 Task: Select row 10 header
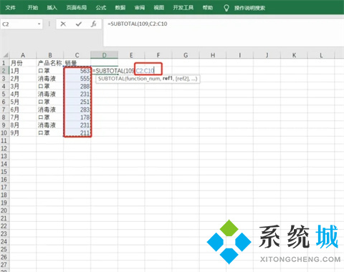point(4,132)
